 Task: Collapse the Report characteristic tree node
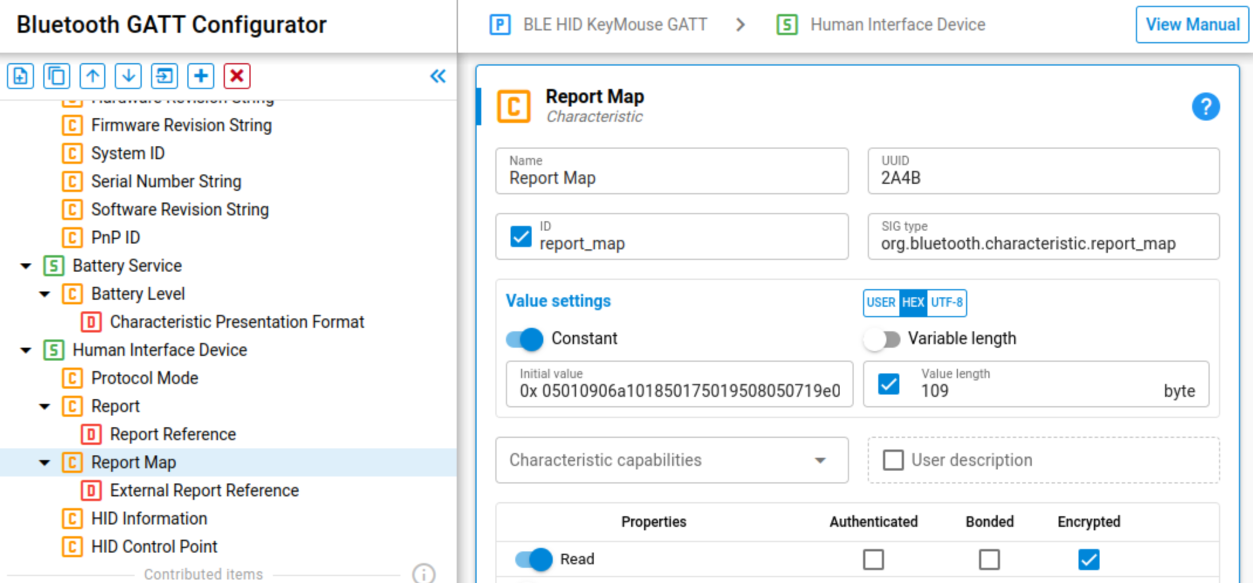[44, 407]
